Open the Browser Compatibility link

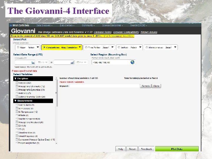pos(126,32)
